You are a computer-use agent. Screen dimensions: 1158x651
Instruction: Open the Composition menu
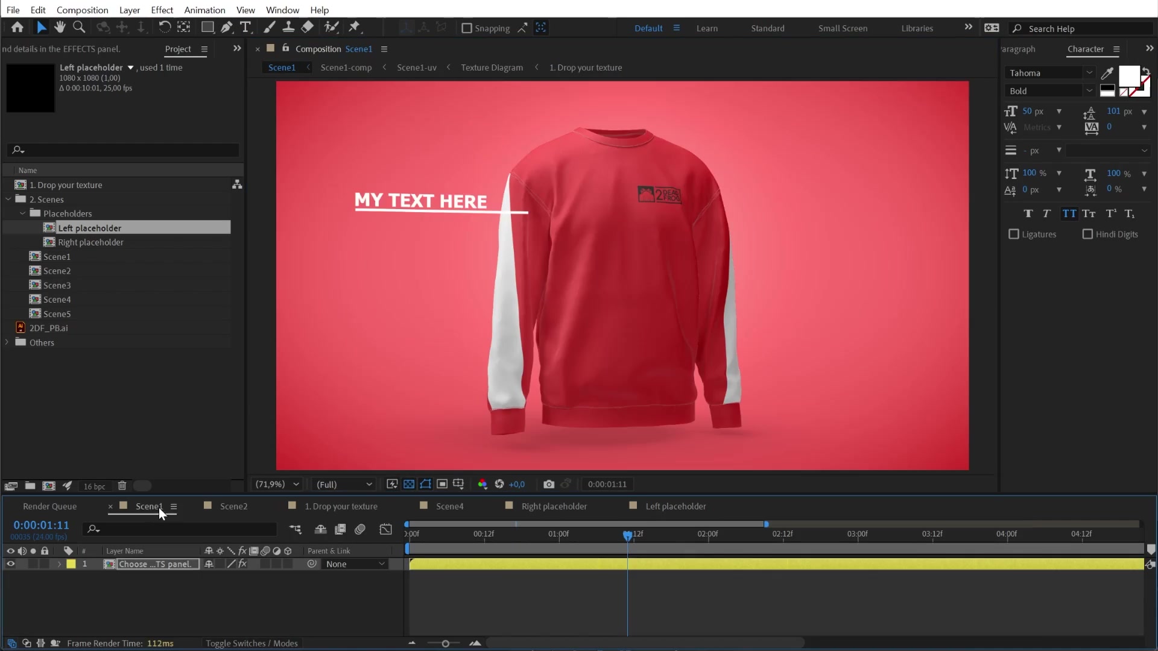(x=82, y=10)
